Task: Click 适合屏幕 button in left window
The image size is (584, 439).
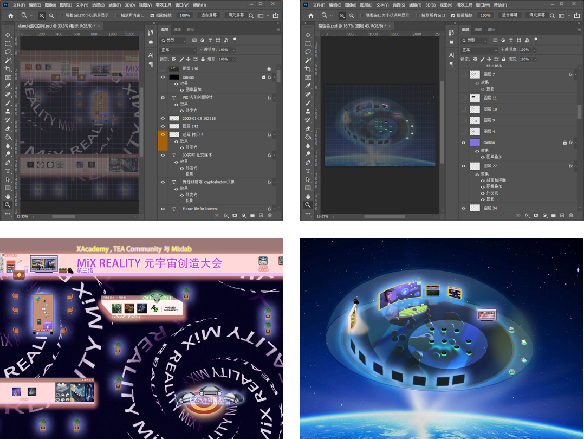Action: pos(209,15)
